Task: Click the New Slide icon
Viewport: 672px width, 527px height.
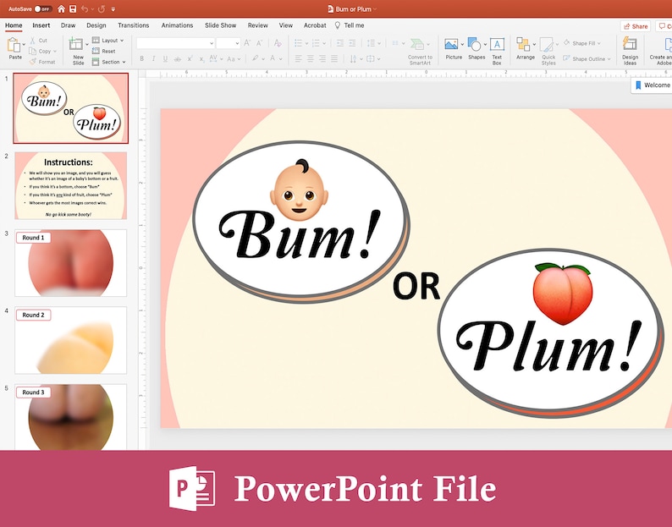Action: 76,44
